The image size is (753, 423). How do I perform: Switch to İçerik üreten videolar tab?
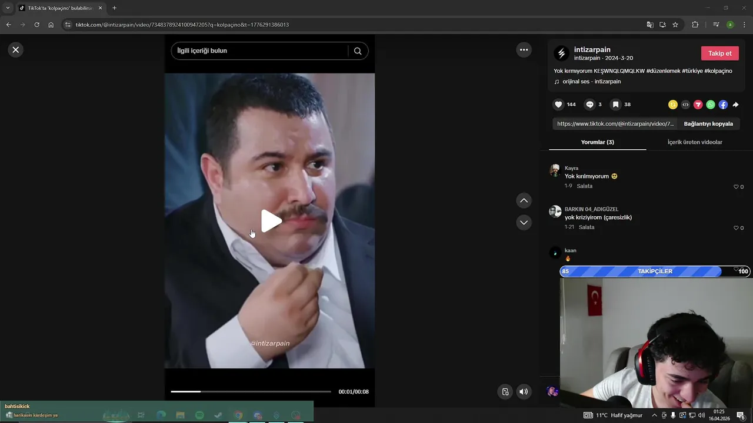click(x=695, y=142)
